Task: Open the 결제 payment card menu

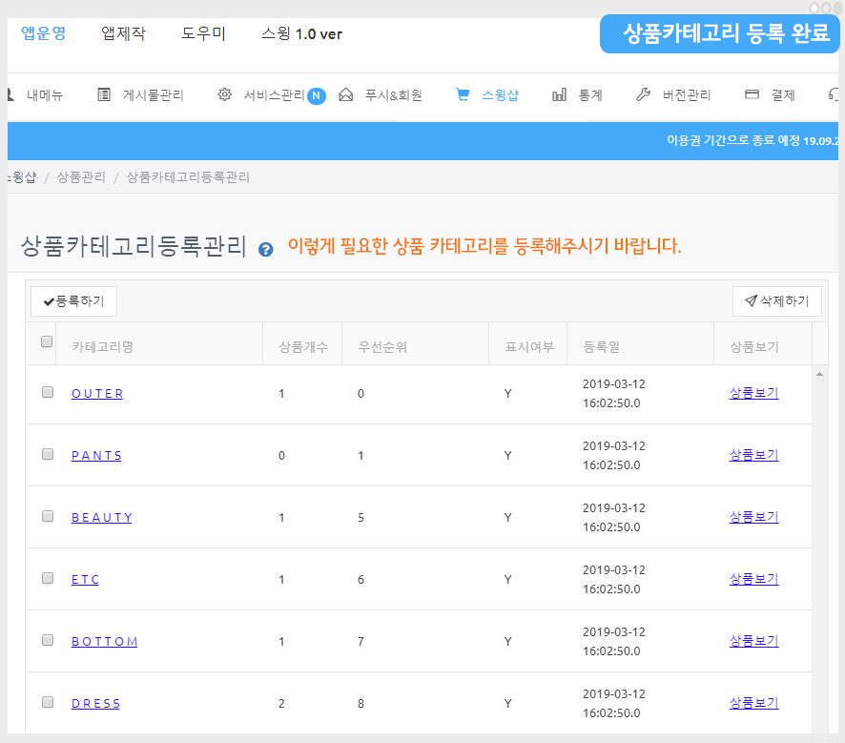Action: point(770,95)
